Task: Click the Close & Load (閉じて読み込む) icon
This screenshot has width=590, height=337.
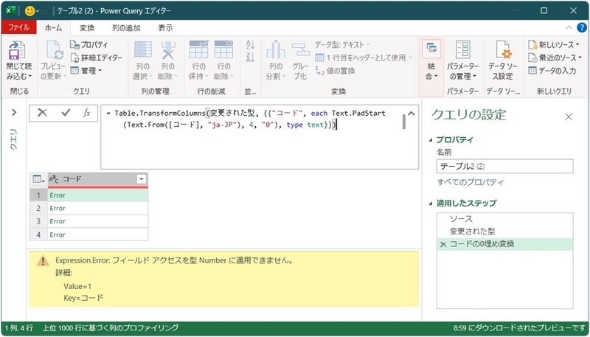Action: point(17,50)
